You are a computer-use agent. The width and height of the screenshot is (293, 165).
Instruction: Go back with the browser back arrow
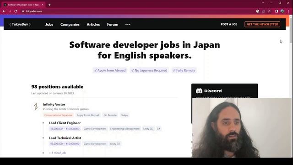(x=4, y=11)
